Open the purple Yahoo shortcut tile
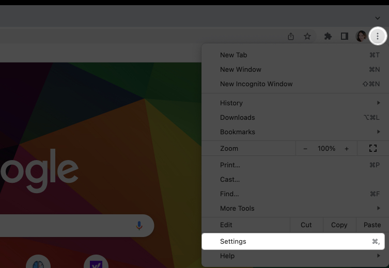This screenshot has height=268, width=389. click(x=96, y=262)
